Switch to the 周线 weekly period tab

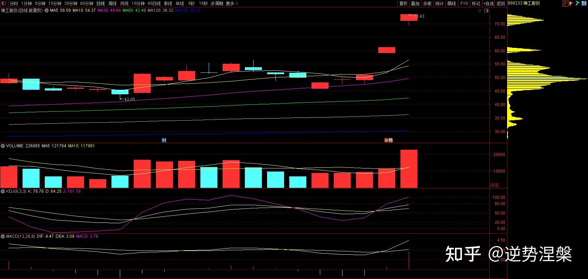point(113,3)
